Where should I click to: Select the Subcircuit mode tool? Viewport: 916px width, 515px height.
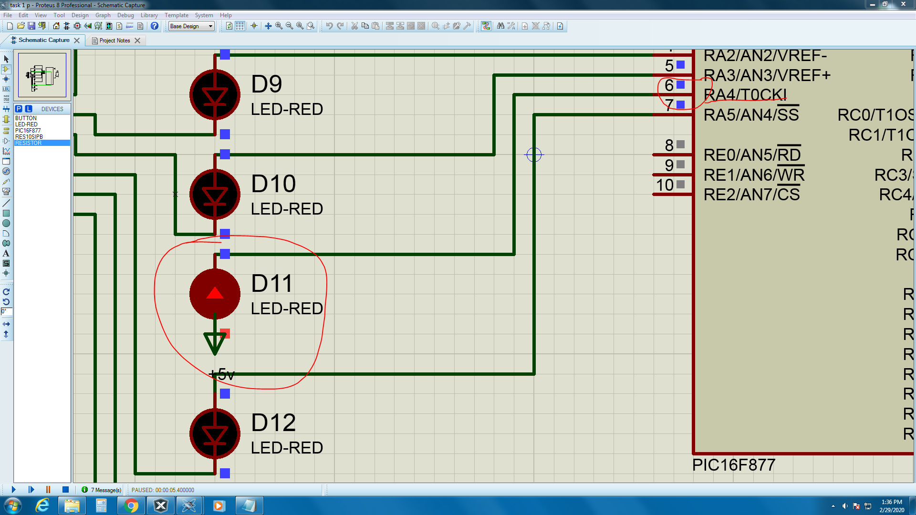(x=6, y=119)
